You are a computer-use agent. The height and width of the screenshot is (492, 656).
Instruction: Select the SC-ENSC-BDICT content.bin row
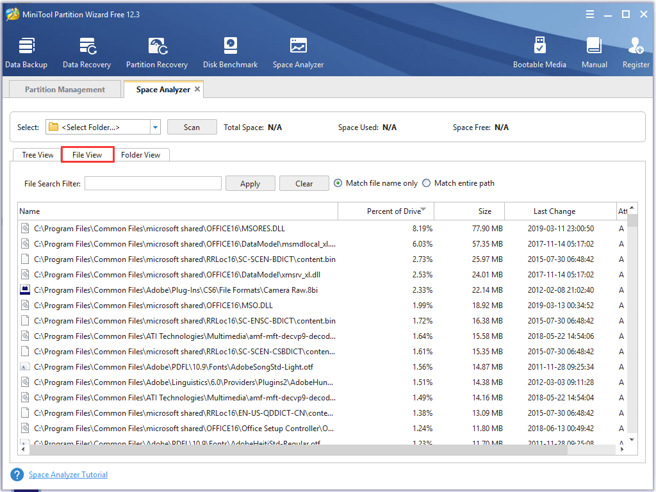[x=322, y=321]
